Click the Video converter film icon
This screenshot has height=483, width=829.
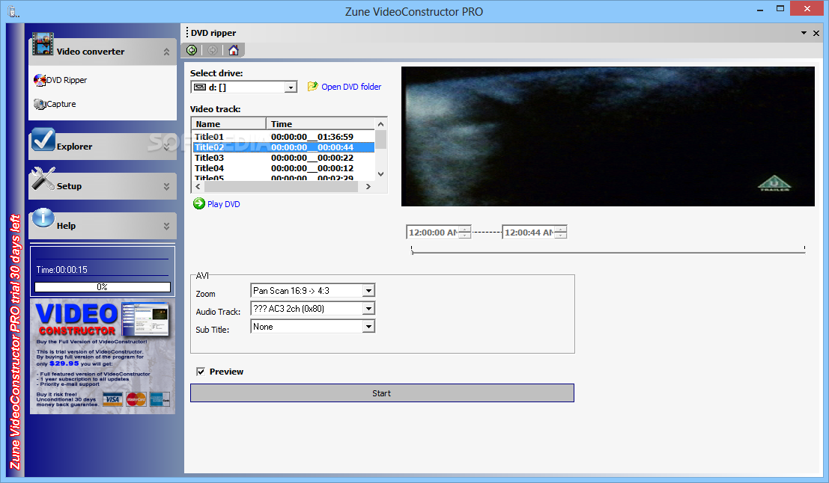[x=43, y=44]
